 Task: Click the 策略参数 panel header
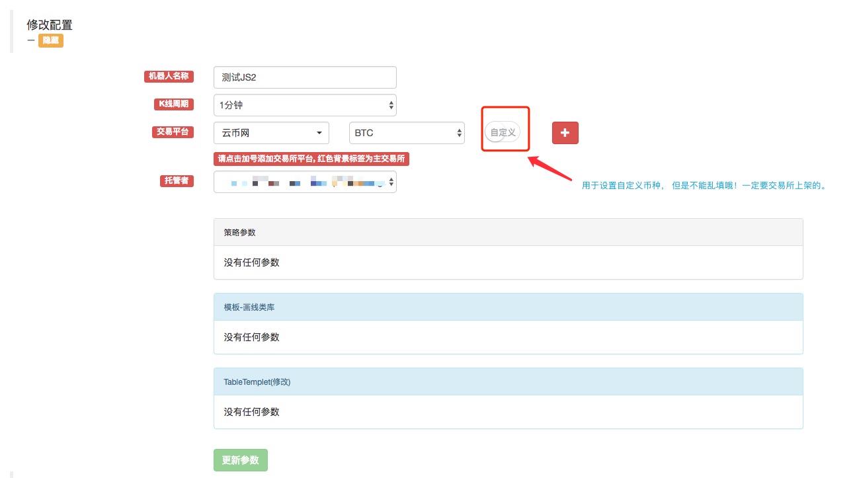coord(508,233)
